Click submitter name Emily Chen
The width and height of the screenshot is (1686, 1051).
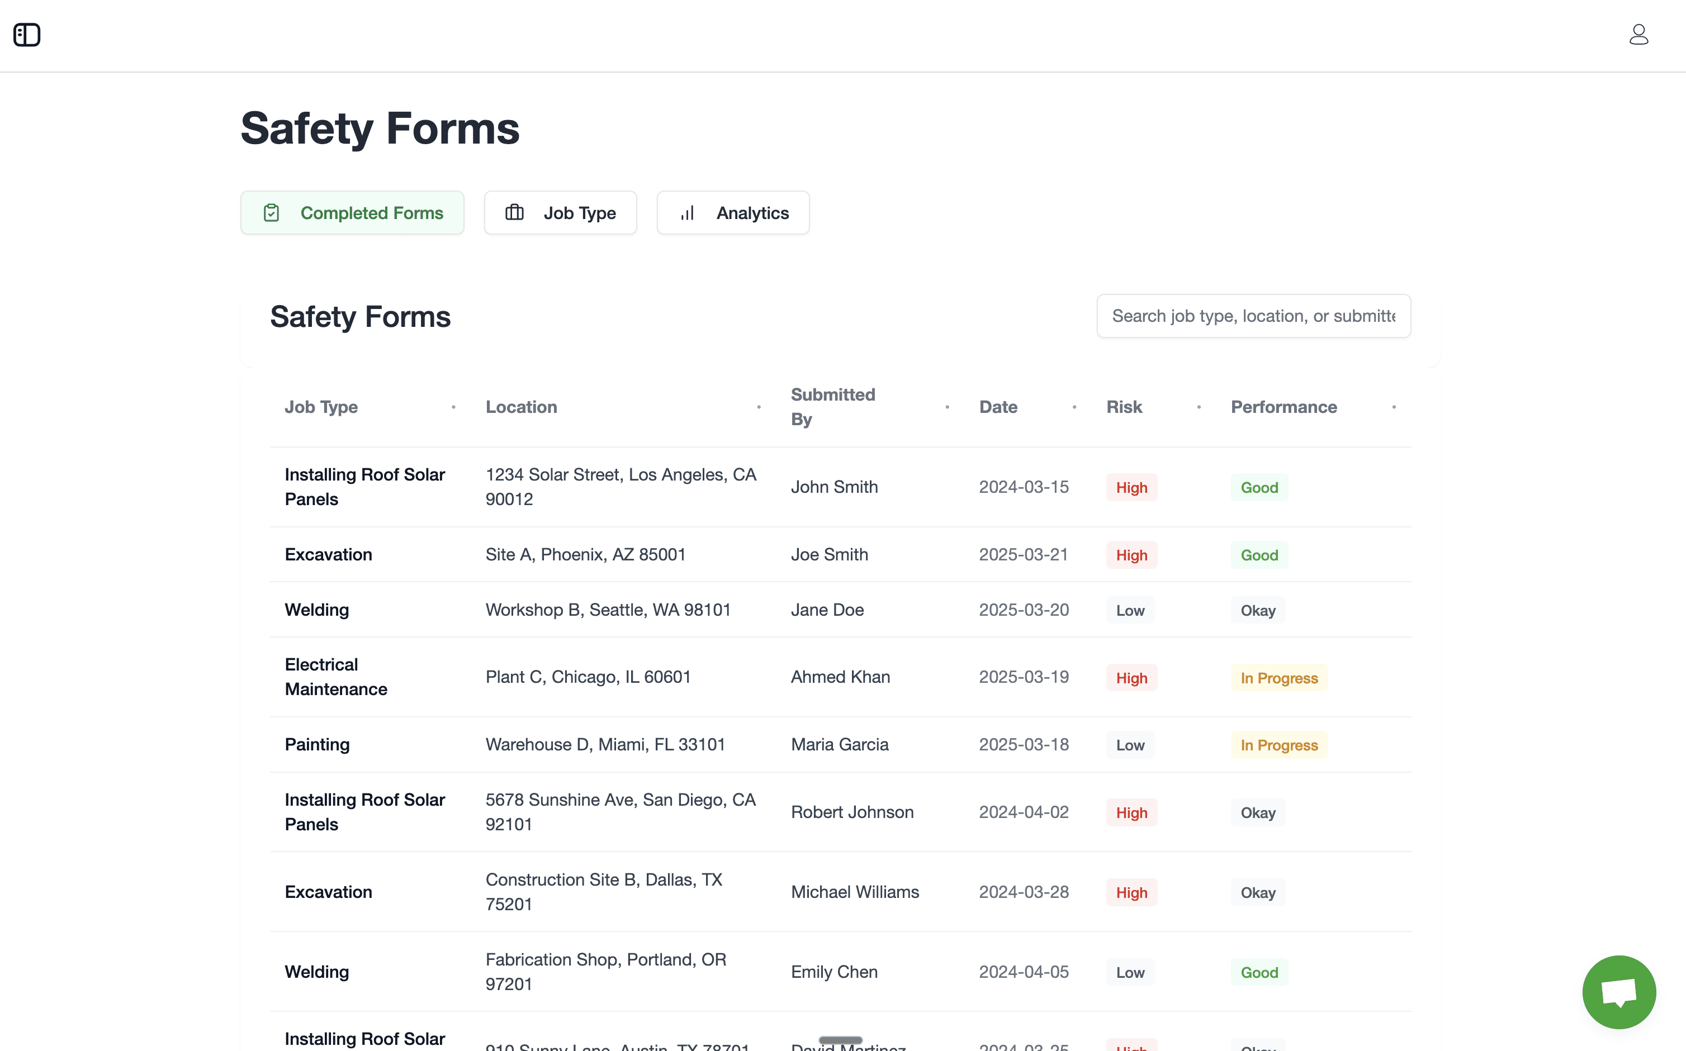click(x=833, y=972)
